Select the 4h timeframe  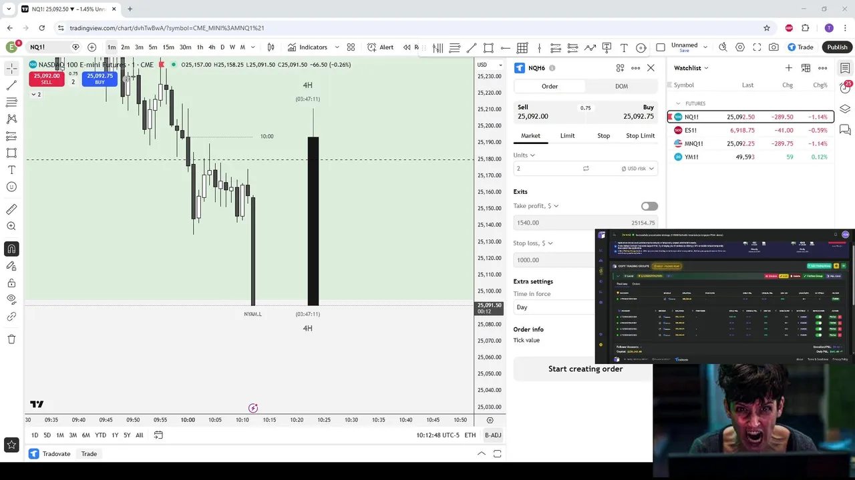click(x=212, y=47)
